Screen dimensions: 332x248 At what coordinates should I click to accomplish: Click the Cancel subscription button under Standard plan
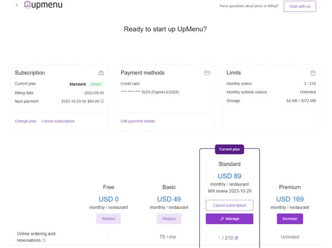(230, 205)
